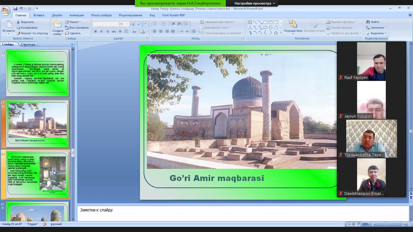Click the Find icon in Редактирование group
Viewport: 413px width, 232px height.
point(368,22)
